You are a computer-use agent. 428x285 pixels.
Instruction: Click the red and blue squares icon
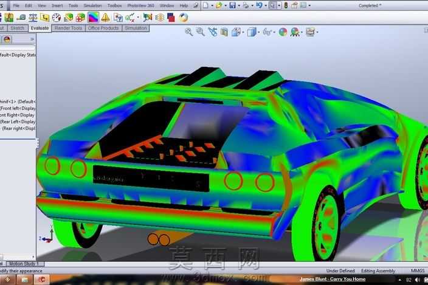tap(171, 18)
